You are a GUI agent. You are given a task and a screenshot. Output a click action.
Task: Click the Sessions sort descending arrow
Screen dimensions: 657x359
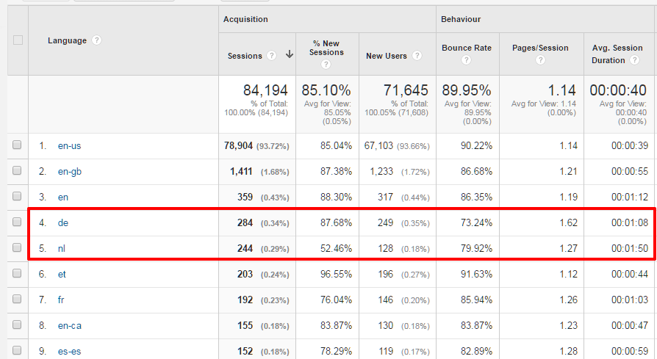point(289,54)
